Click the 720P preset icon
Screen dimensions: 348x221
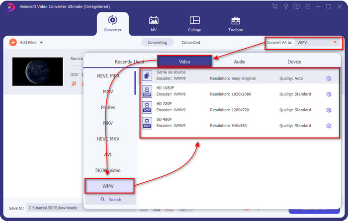[x=147, y=107]
